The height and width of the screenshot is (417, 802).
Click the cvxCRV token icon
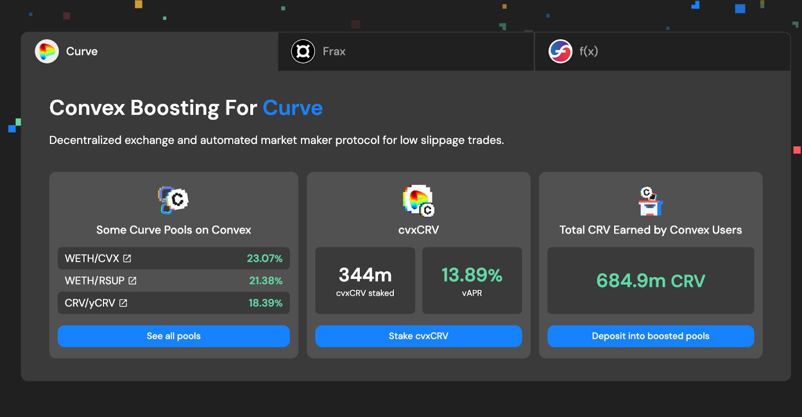pyautogui.click(x=419, y=200)
